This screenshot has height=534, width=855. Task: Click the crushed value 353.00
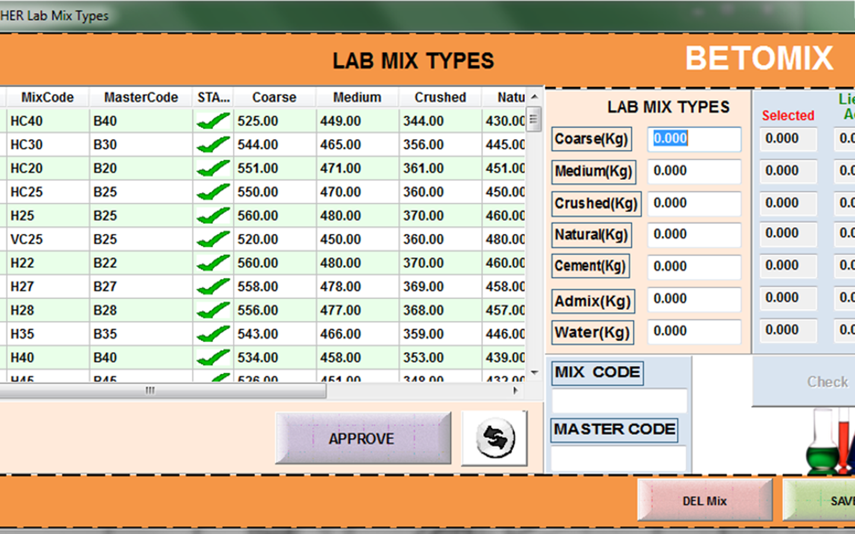441,358
